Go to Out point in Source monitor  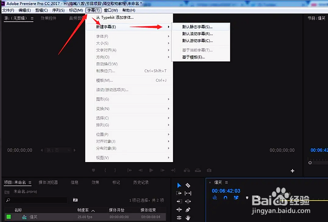pyautogui.click(x=173, y=170)
